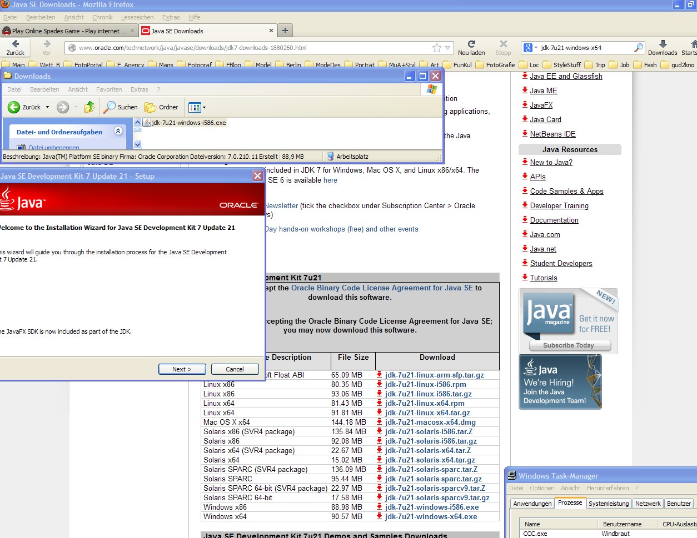This screenshot has width=697, height=538.
Task: Collapse Datei- und Ordneraufgaben panel
Action: (118, 131)
